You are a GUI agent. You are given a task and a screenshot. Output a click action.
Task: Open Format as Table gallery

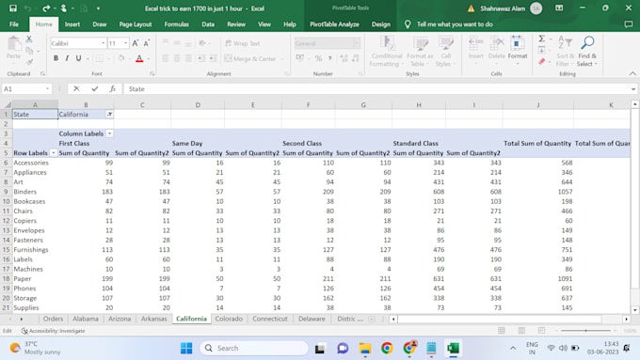[420, 52]
